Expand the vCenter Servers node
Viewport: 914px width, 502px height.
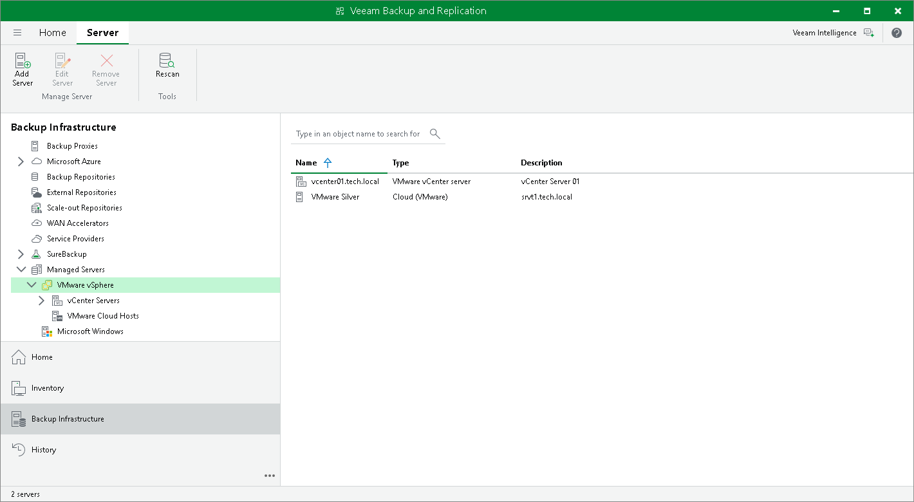click(41, 301)
